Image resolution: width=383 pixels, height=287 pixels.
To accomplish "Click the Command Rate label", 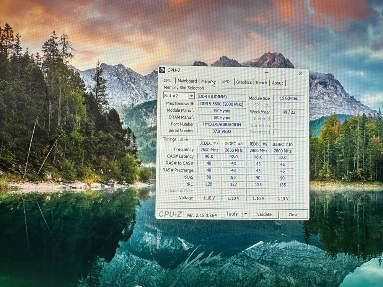I will pos(179,191).
